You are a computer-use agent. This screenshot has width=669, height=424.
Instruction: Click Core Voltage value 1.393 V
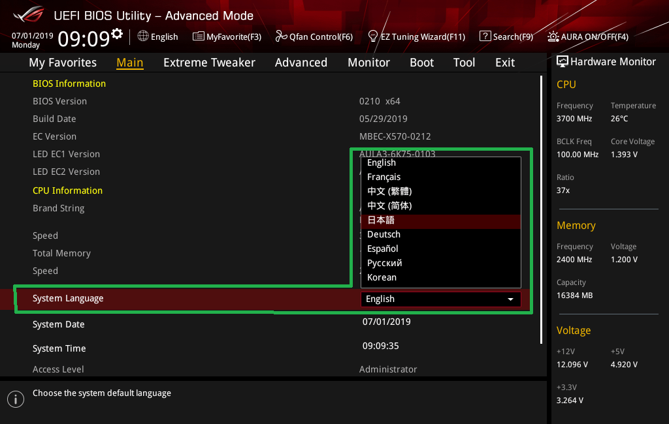pyautogui.click(x=624, y=155)
